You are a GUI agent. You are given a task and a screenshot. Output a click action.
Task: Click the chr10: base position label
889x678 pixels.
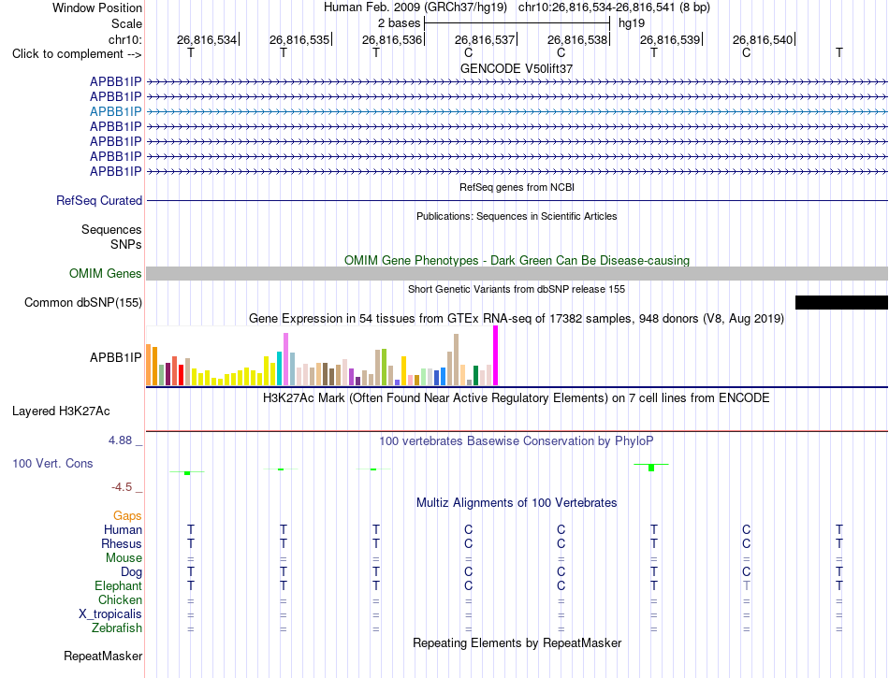[x=125, y=39]
